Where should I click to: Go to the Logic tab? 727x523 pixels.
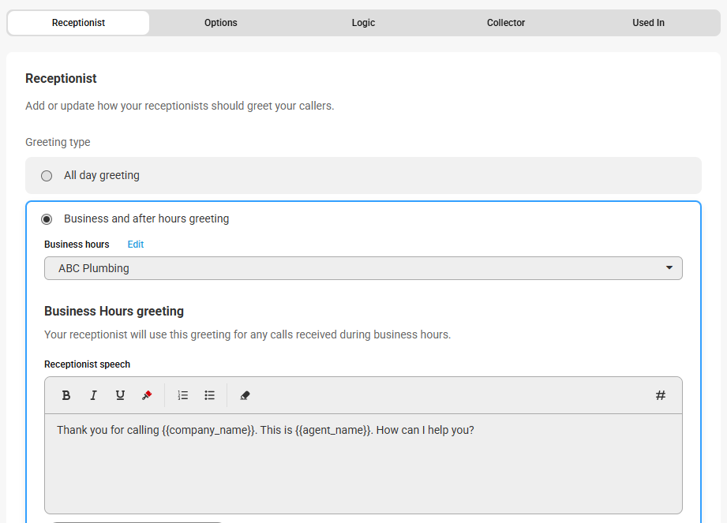[x=363, y=23]
